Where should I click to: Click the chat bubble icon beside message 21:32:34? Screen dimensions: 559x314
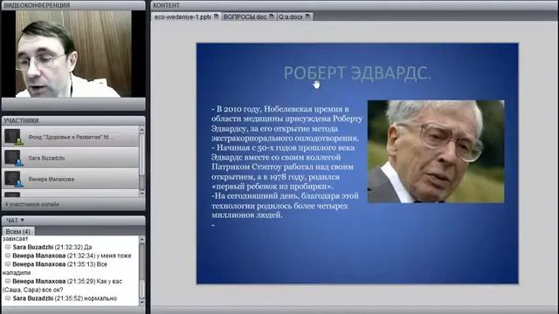coord(8,256)
